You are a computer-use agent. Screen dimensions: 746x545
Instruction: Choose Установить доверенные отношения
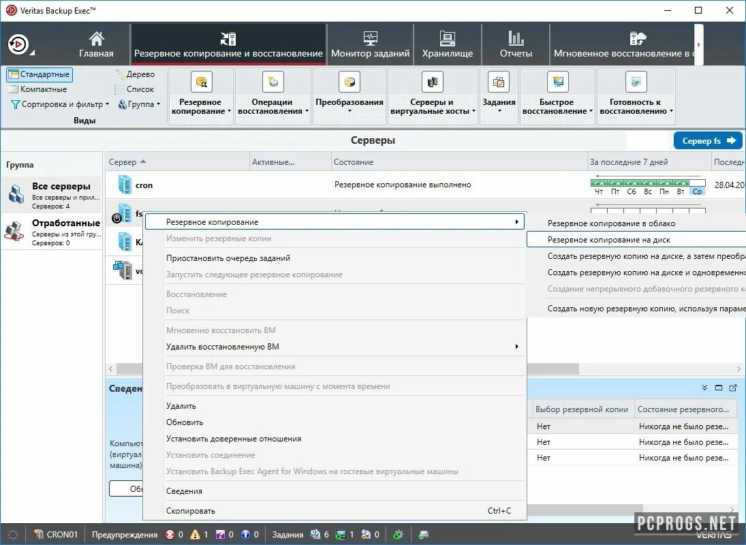point(234,439)
